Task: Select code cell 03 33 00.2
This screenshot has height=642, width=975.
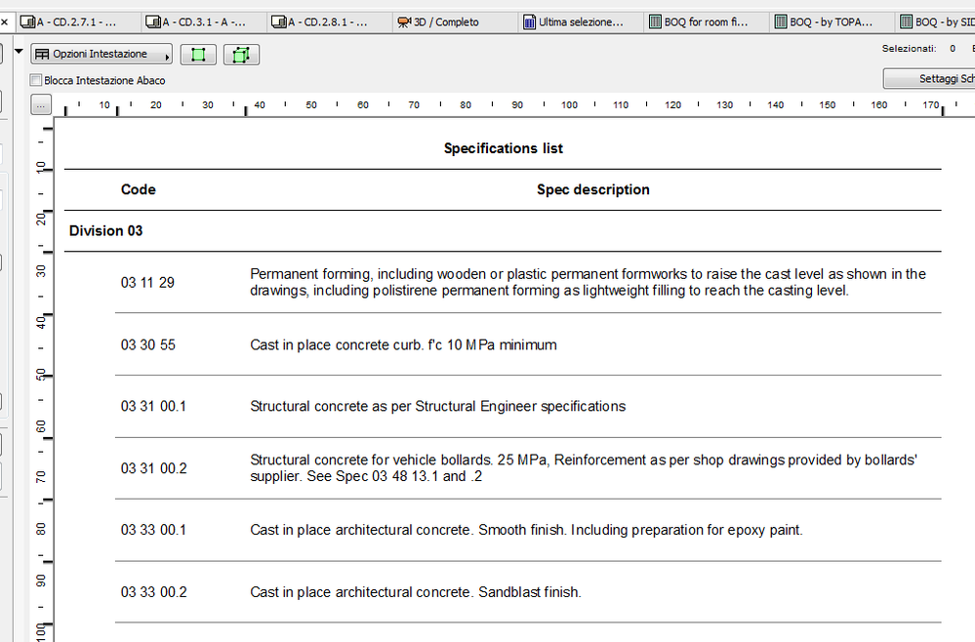Action: click(153, 592)
